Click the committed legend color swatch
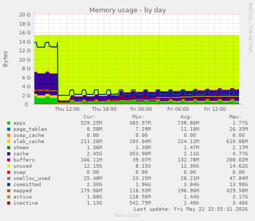This screenshot has height=221, width=255. click(9, 185)
